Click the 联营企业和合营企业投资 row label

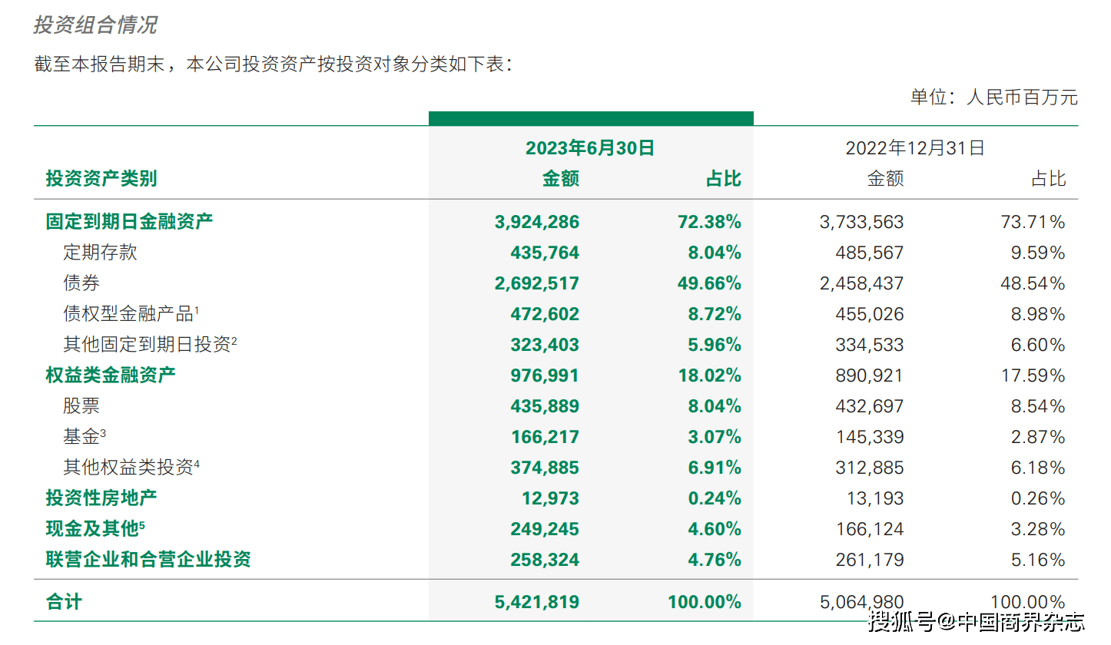coord(148,560)
